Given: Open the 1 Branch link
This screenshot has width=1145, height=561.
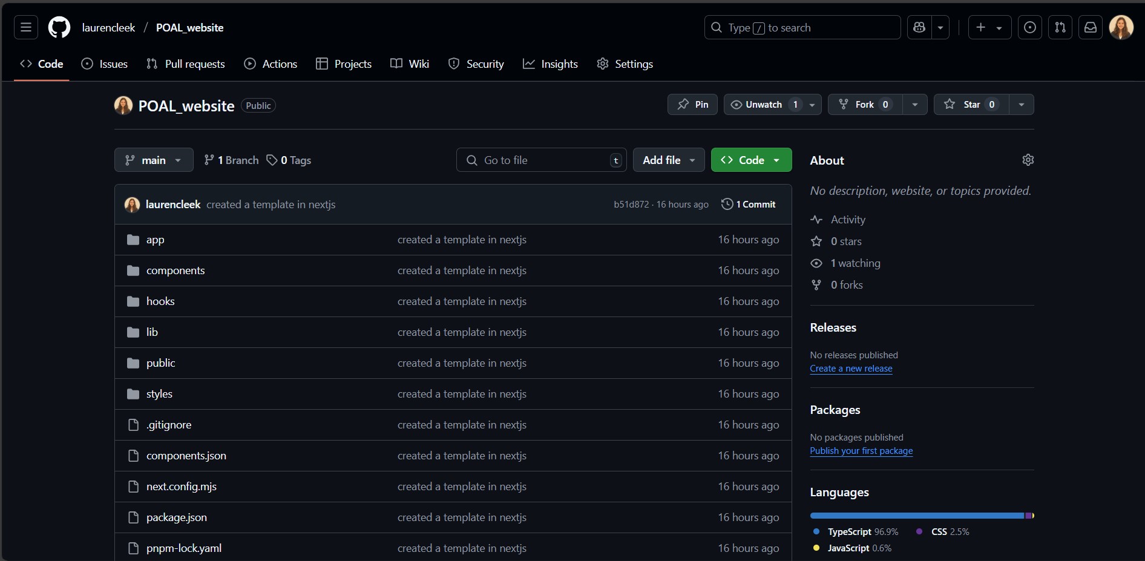Looking at the screenshot, I should (x=231, y=160).
